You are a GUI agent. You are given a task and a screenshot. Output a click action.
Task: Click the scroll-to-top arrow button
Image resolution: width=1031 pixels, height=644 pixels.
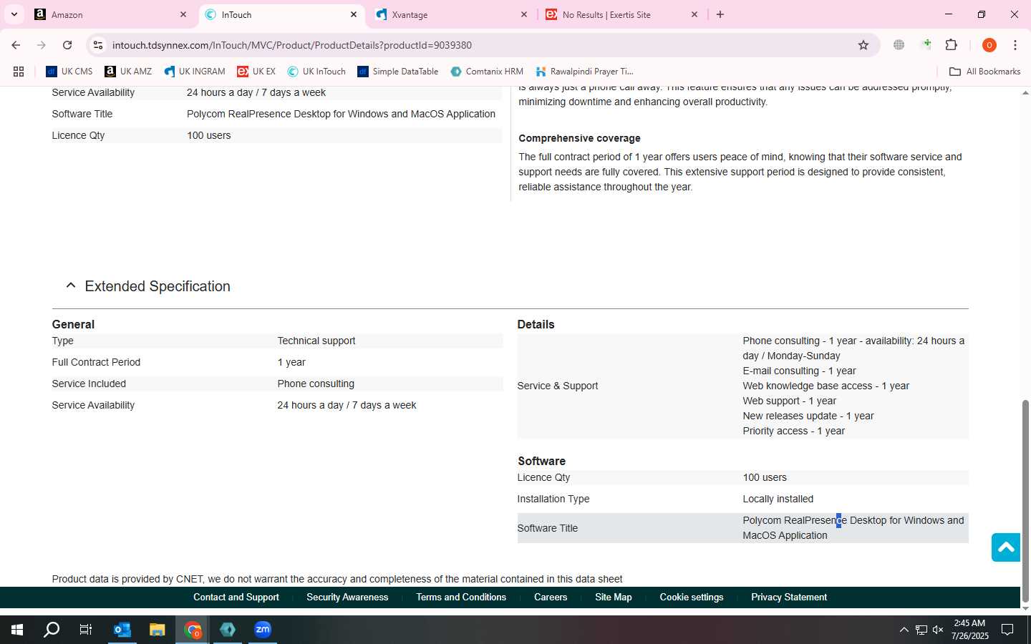(1006, 547)
